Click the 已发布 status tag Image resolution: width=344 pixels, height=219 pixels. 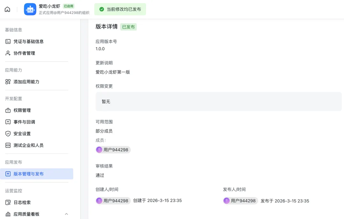pyautogui.click(x=128, y=27)
